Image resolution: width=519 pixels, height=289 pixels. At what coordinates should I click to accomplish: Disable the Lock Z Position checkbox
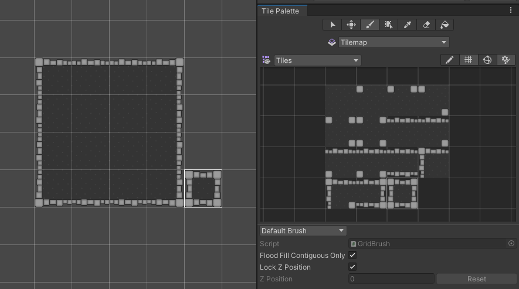pos(352,267)
